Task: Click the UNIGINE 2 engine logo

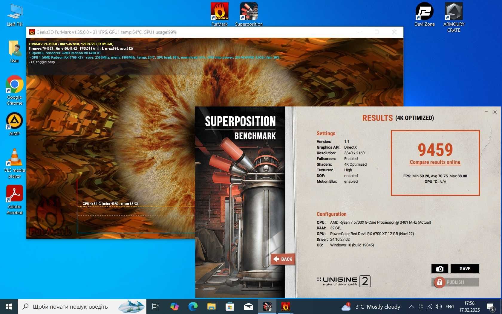Action: point(344,281)
